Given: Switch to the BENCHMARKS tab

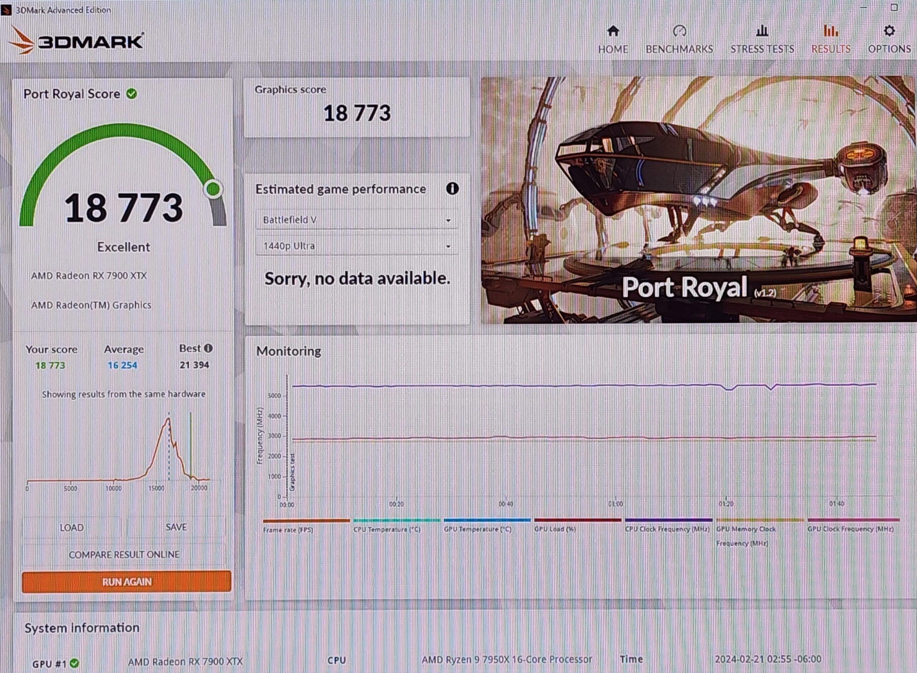Looking at the screenshot, I should click(x=680, y=49).
